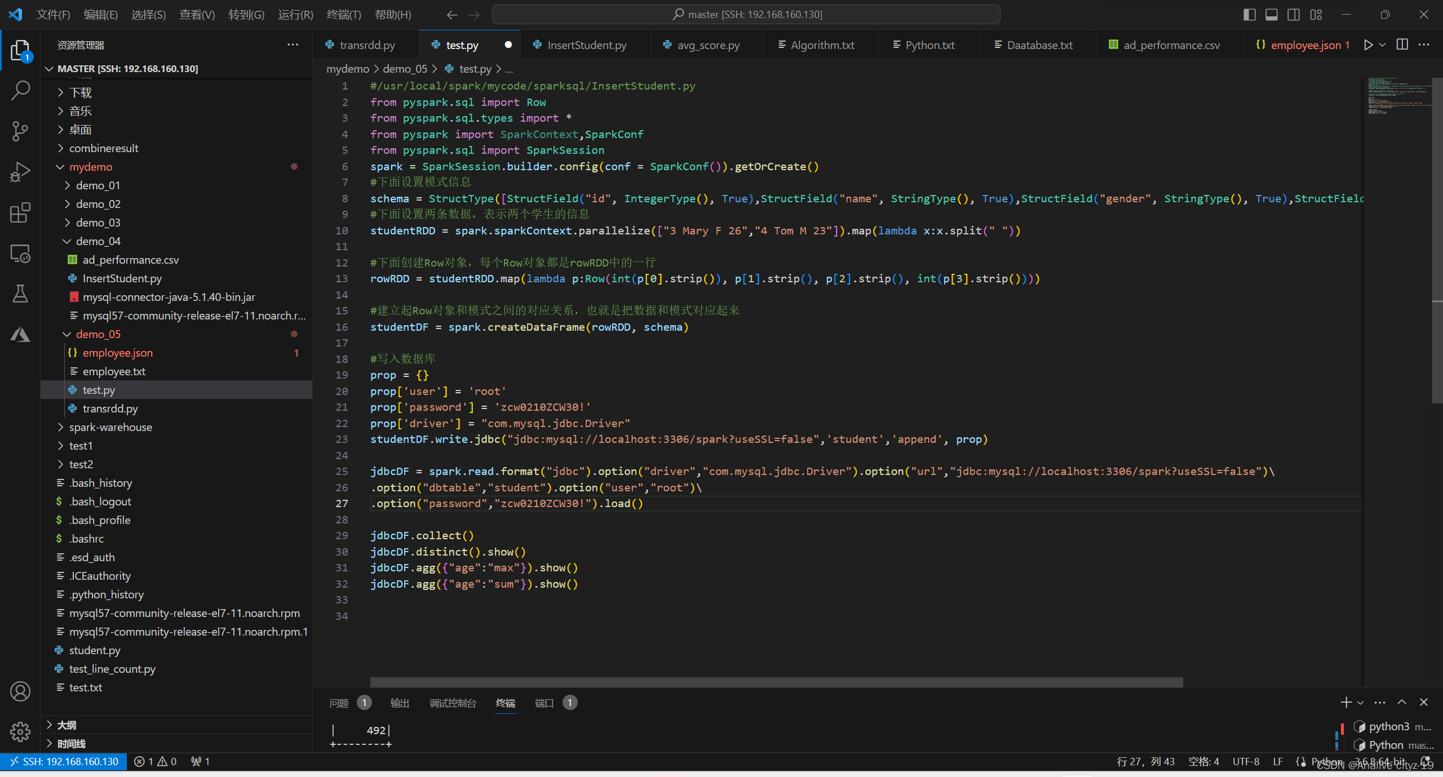Expand the 大纲 outline section
This screenshot has height=777, width=1443.
pos(176,725)
